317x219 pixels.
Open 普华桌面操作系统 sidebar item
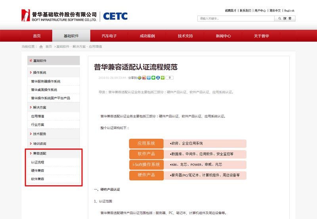[53, 90]
